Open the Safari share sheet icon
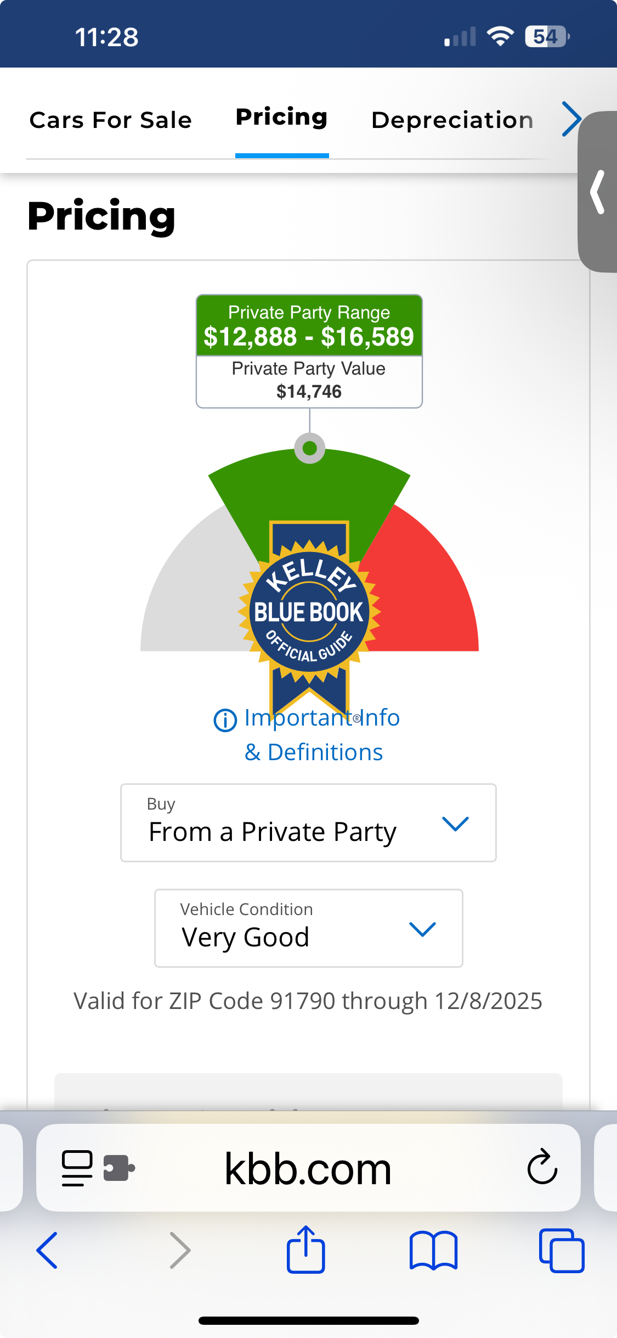Viewport: 617px width, 1338px height. (306, 1249)
